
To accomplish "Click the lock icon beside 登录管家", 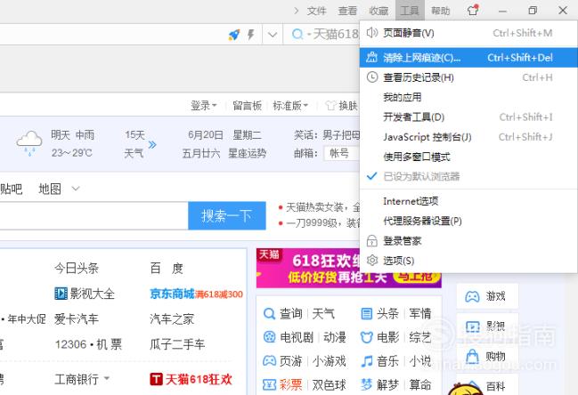I will (x=372, y=241).
